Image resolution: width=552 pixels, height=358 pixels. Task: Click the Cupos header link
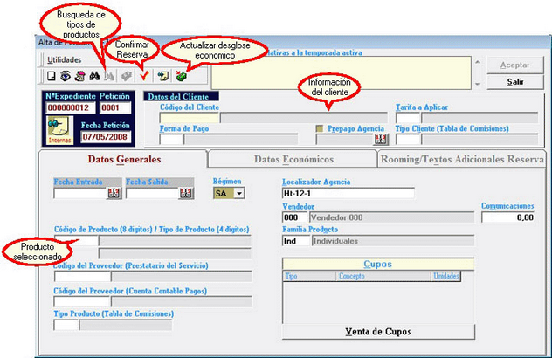tap(377, 264)
